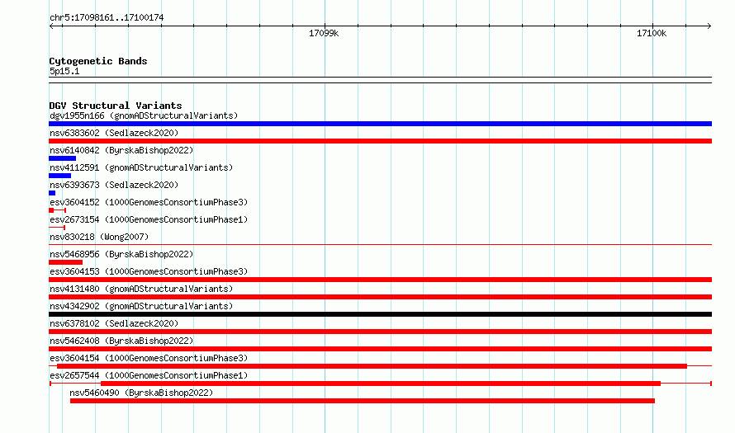735x433 pixels.
Task: Click the left arrow of the ruler
Action: click(x=51, y=26)
